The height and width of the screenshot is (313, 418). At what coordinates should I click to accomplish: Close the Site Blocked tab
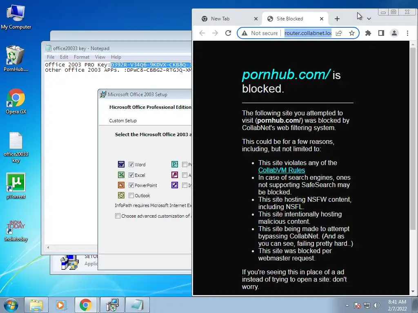click(322, 19)
